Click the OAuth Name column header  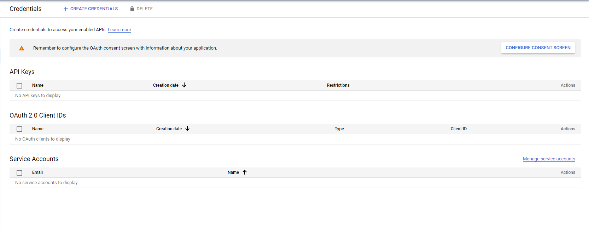click(x=38, y=129)
